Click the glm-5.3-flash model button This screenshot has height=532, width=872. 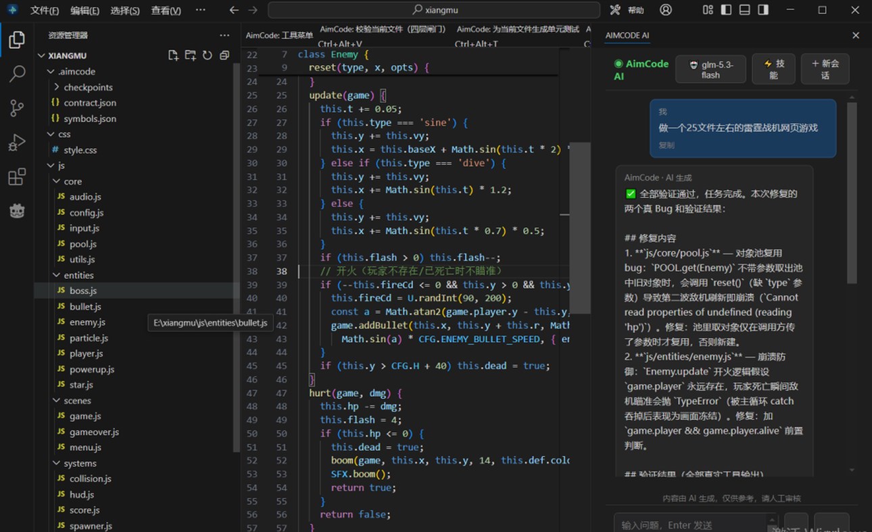[x=710, y=70]
